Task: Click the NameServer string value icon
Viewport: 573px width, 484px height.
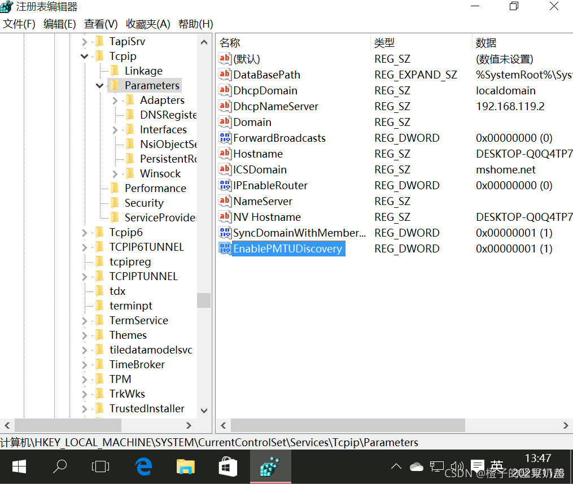Action: (x=225, y=200)
